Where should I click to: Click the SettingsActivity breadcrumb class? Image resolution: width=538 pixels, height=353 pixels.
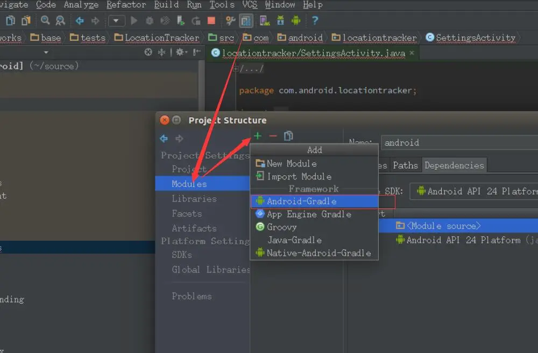pos(470,38)
